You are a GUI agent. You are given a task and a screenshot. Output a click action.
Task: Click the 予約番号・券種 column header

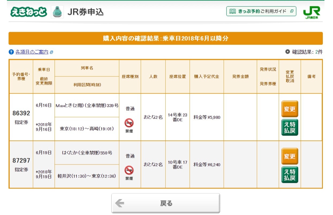21,76
